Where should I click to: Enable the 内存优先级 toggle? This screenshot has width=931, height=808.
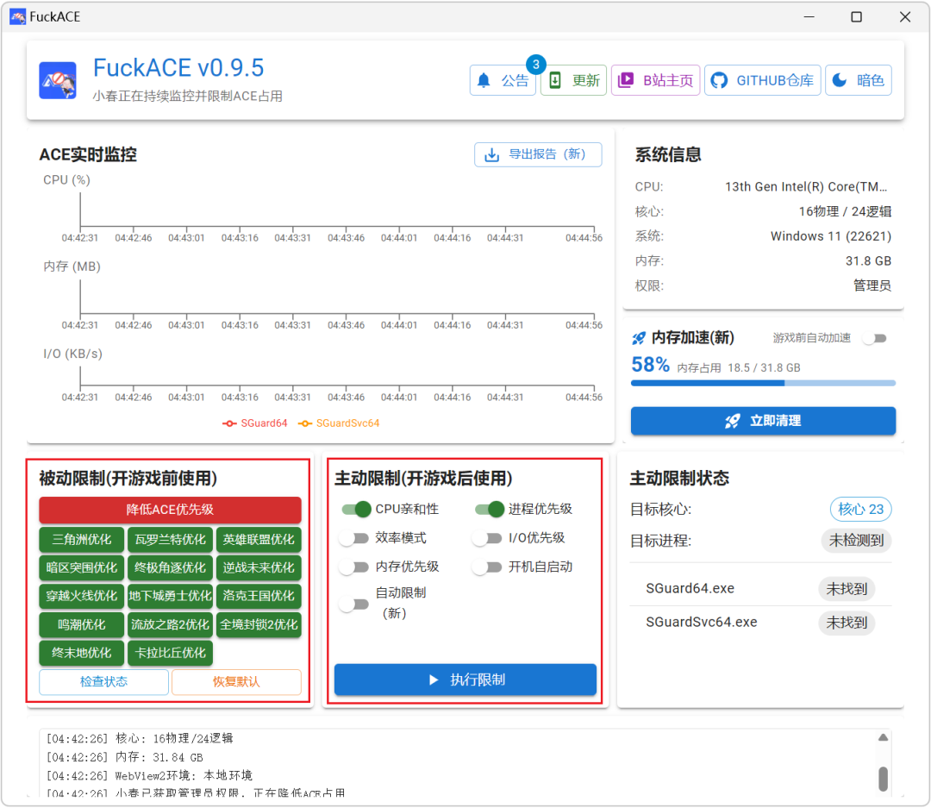click(x=354, y=567)
